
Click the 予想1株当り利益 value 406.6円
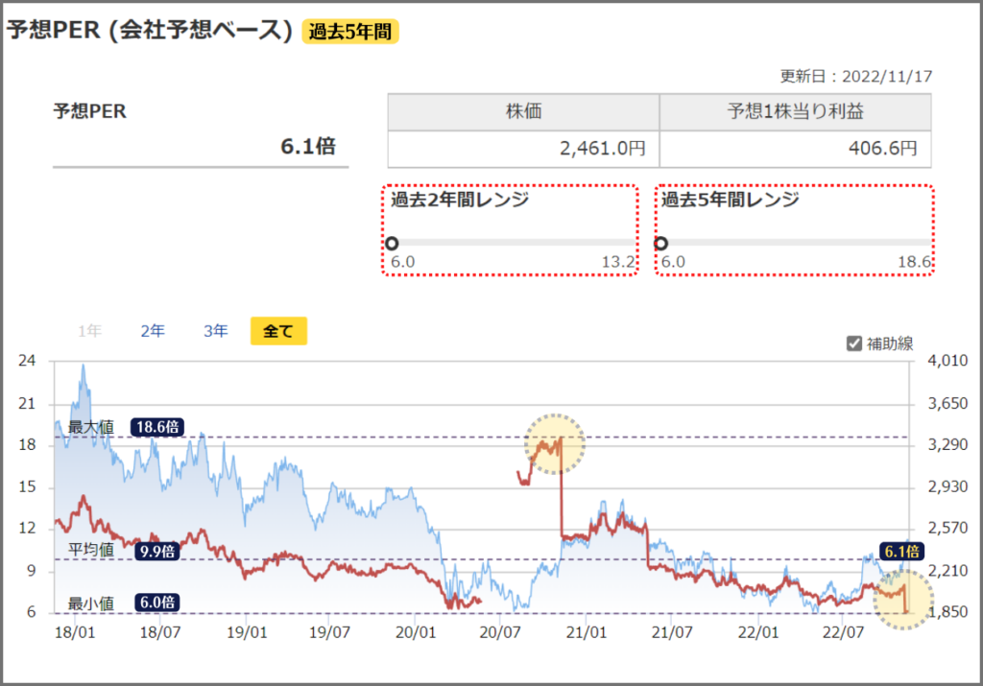(883, 149)
